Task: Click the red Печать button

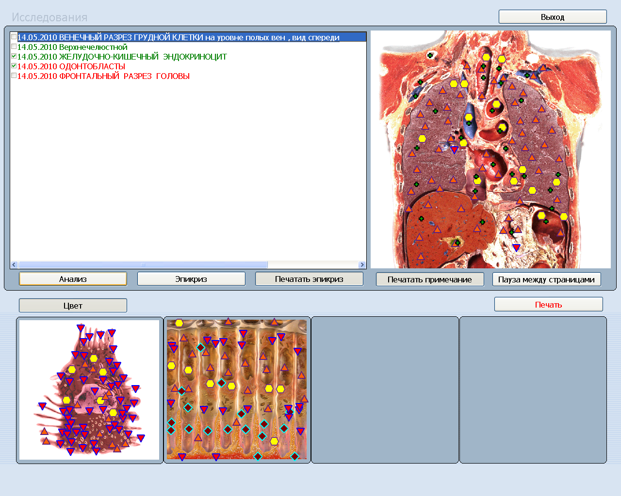Action: (548, 305)
